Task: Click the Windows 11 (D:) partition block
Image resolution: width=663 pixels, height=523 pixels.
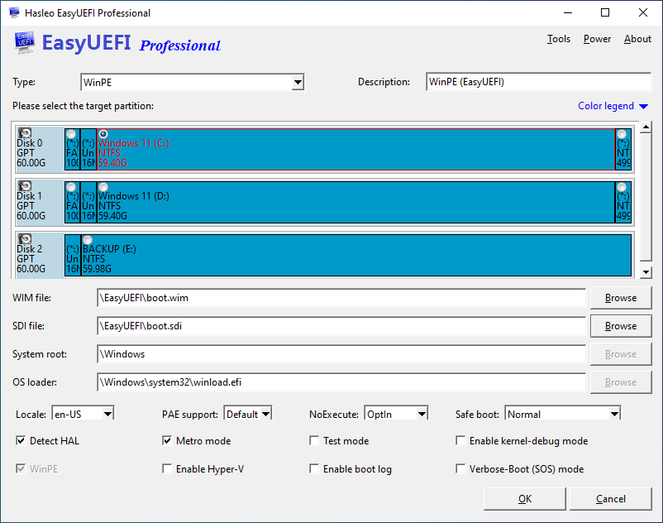Action: pyautogui.click(x=355, y=202)
